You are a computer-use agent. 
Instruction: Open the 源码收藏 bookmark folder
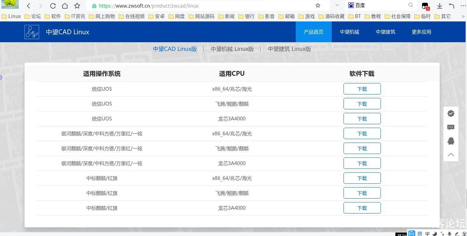point(331,16)
